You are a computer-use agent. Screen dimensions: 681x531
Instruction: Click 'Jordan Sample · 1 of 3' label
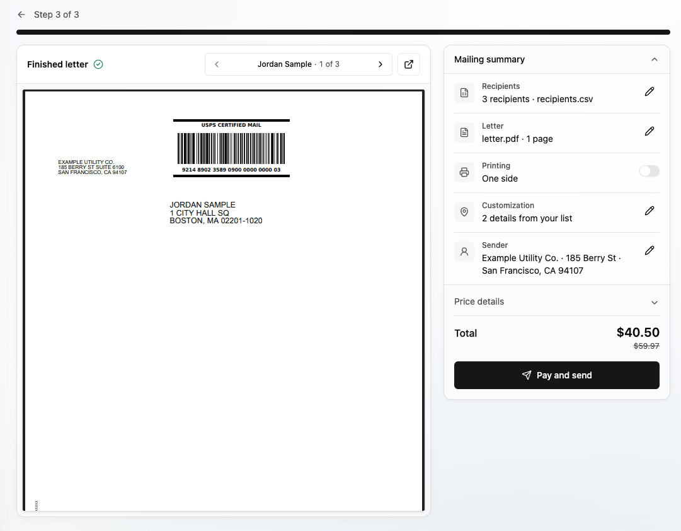(x=299, y=64)
